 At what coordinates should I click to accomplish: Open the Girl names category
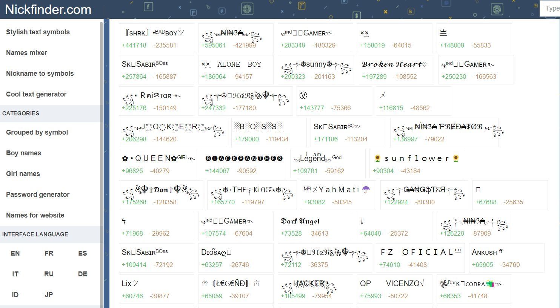(23, 174)
